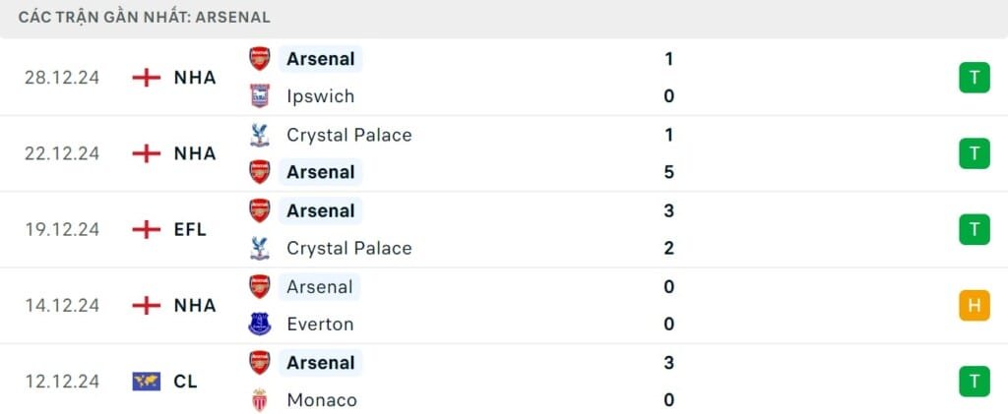Click Crystal Palace crest in 19.12.24 match

[259, 248]
